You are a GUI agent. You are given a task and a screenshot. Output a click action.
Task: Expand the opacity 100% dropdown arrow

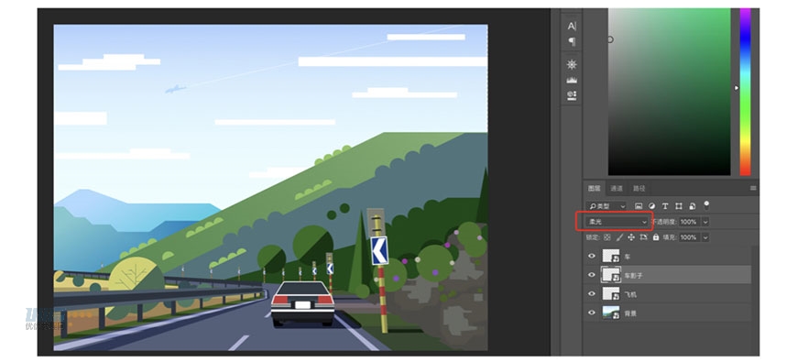click(705, 222)
